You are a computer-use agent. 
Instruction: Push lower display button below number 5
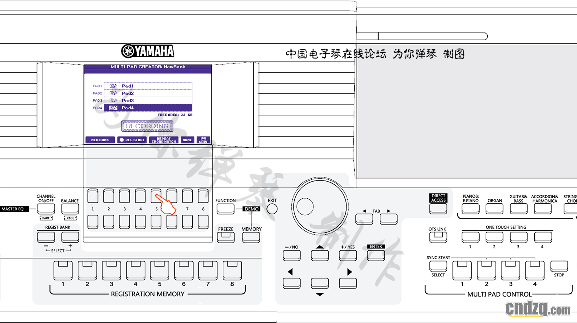point(156,222)
